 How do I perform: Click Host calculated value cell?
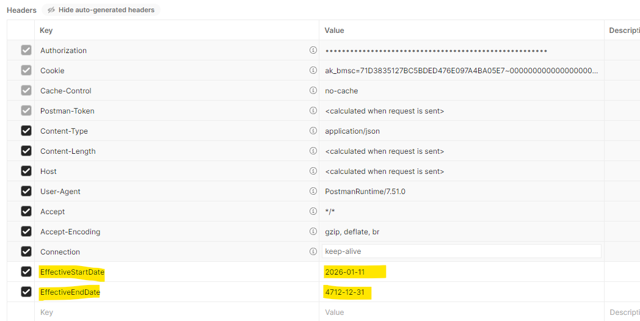462,171
